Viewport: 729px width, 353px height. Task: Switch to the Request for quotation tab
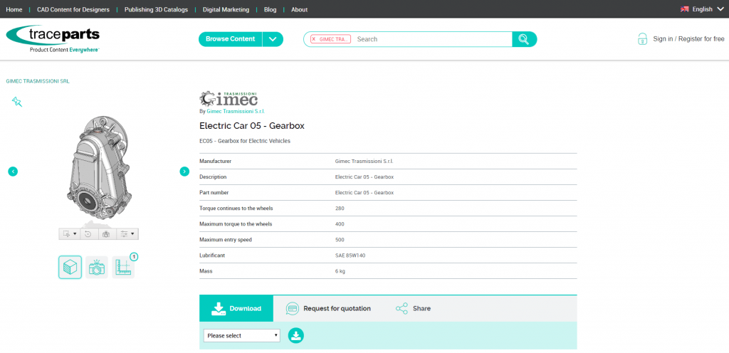(x=328, y=308)
